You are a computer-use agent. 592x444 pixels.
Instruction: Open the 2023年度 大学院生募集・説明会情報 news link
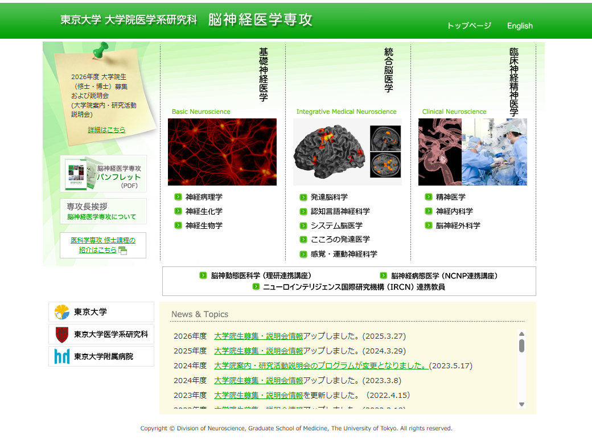coord(258,395)
